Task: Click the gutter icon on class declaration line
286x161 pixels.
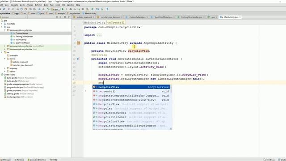Action: pyautogui.click(x=79, y=43)
